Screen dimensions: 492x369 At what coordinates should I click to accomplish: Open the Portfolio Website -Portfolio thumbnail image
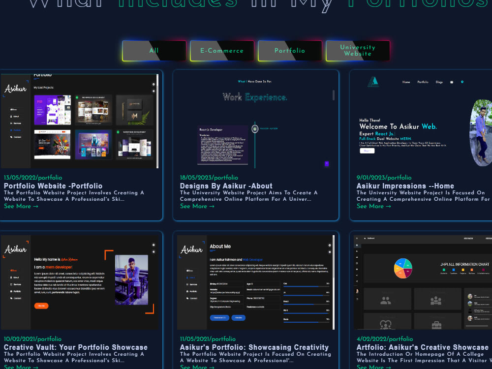[80, 121]
